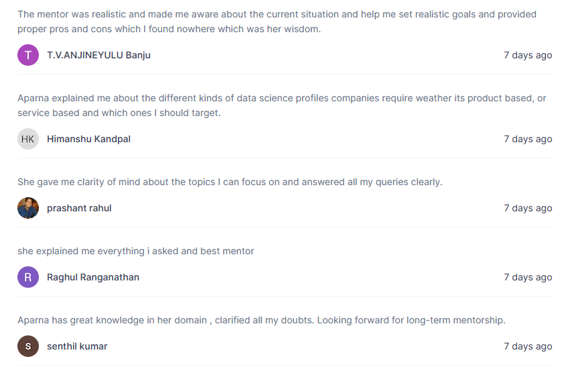
Task: Open Raghul Ranganathan's name link
Action: [x=93, y=277]
